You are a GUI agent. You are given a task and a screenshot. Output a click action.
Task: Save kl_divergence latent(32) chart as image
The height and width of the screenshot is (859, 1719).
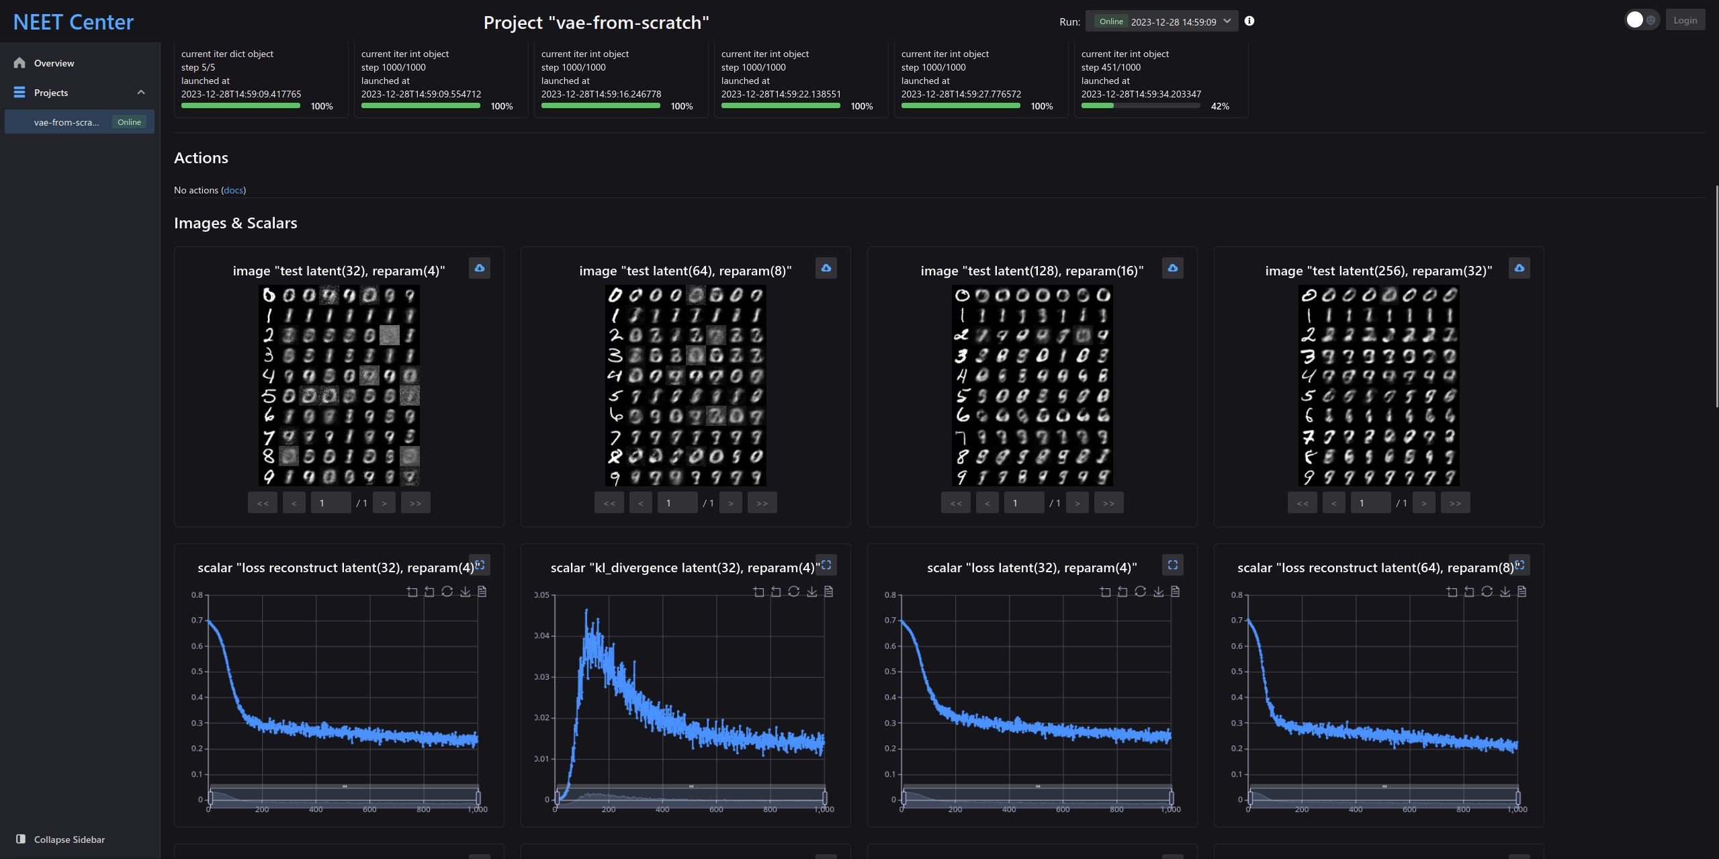[x=811, y=592]
